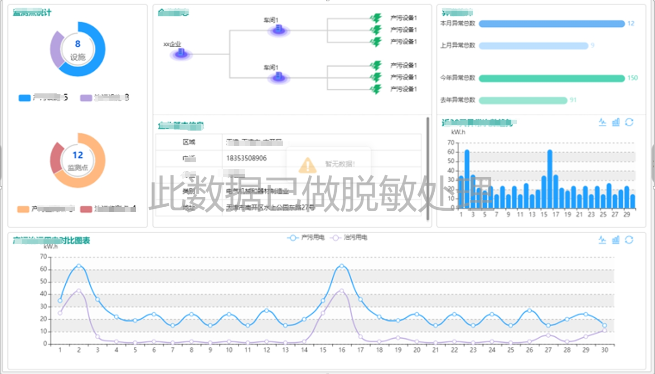Click the line-view icon of the bottom comparison chart
The height and width of the screenshot is (374, 655).
[602, 240]
